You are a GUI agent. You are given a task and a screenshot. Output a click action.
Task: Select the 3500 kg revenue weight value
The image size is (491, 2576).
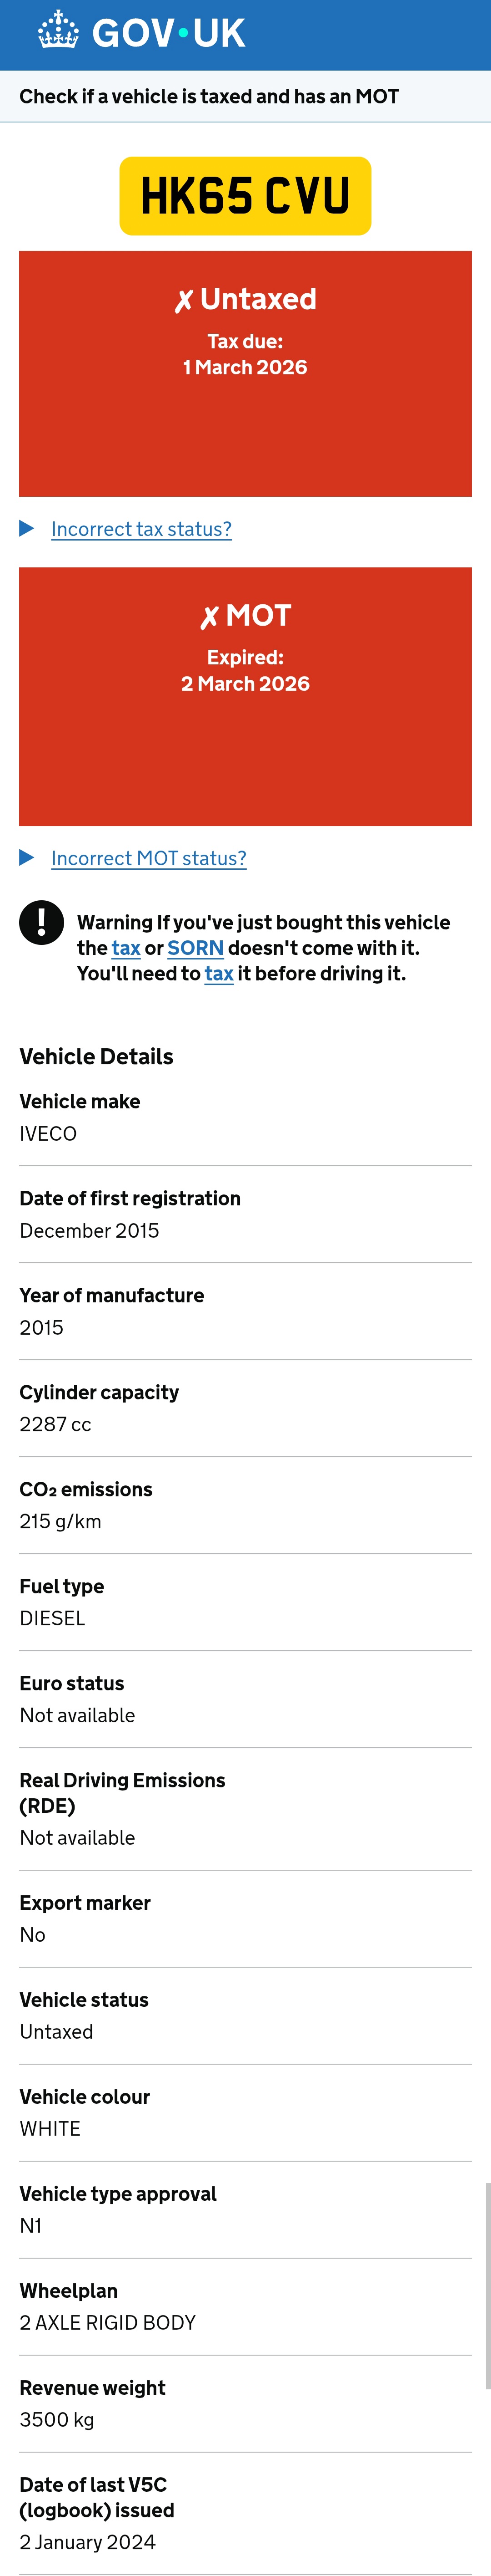(x=57, y=2420)
